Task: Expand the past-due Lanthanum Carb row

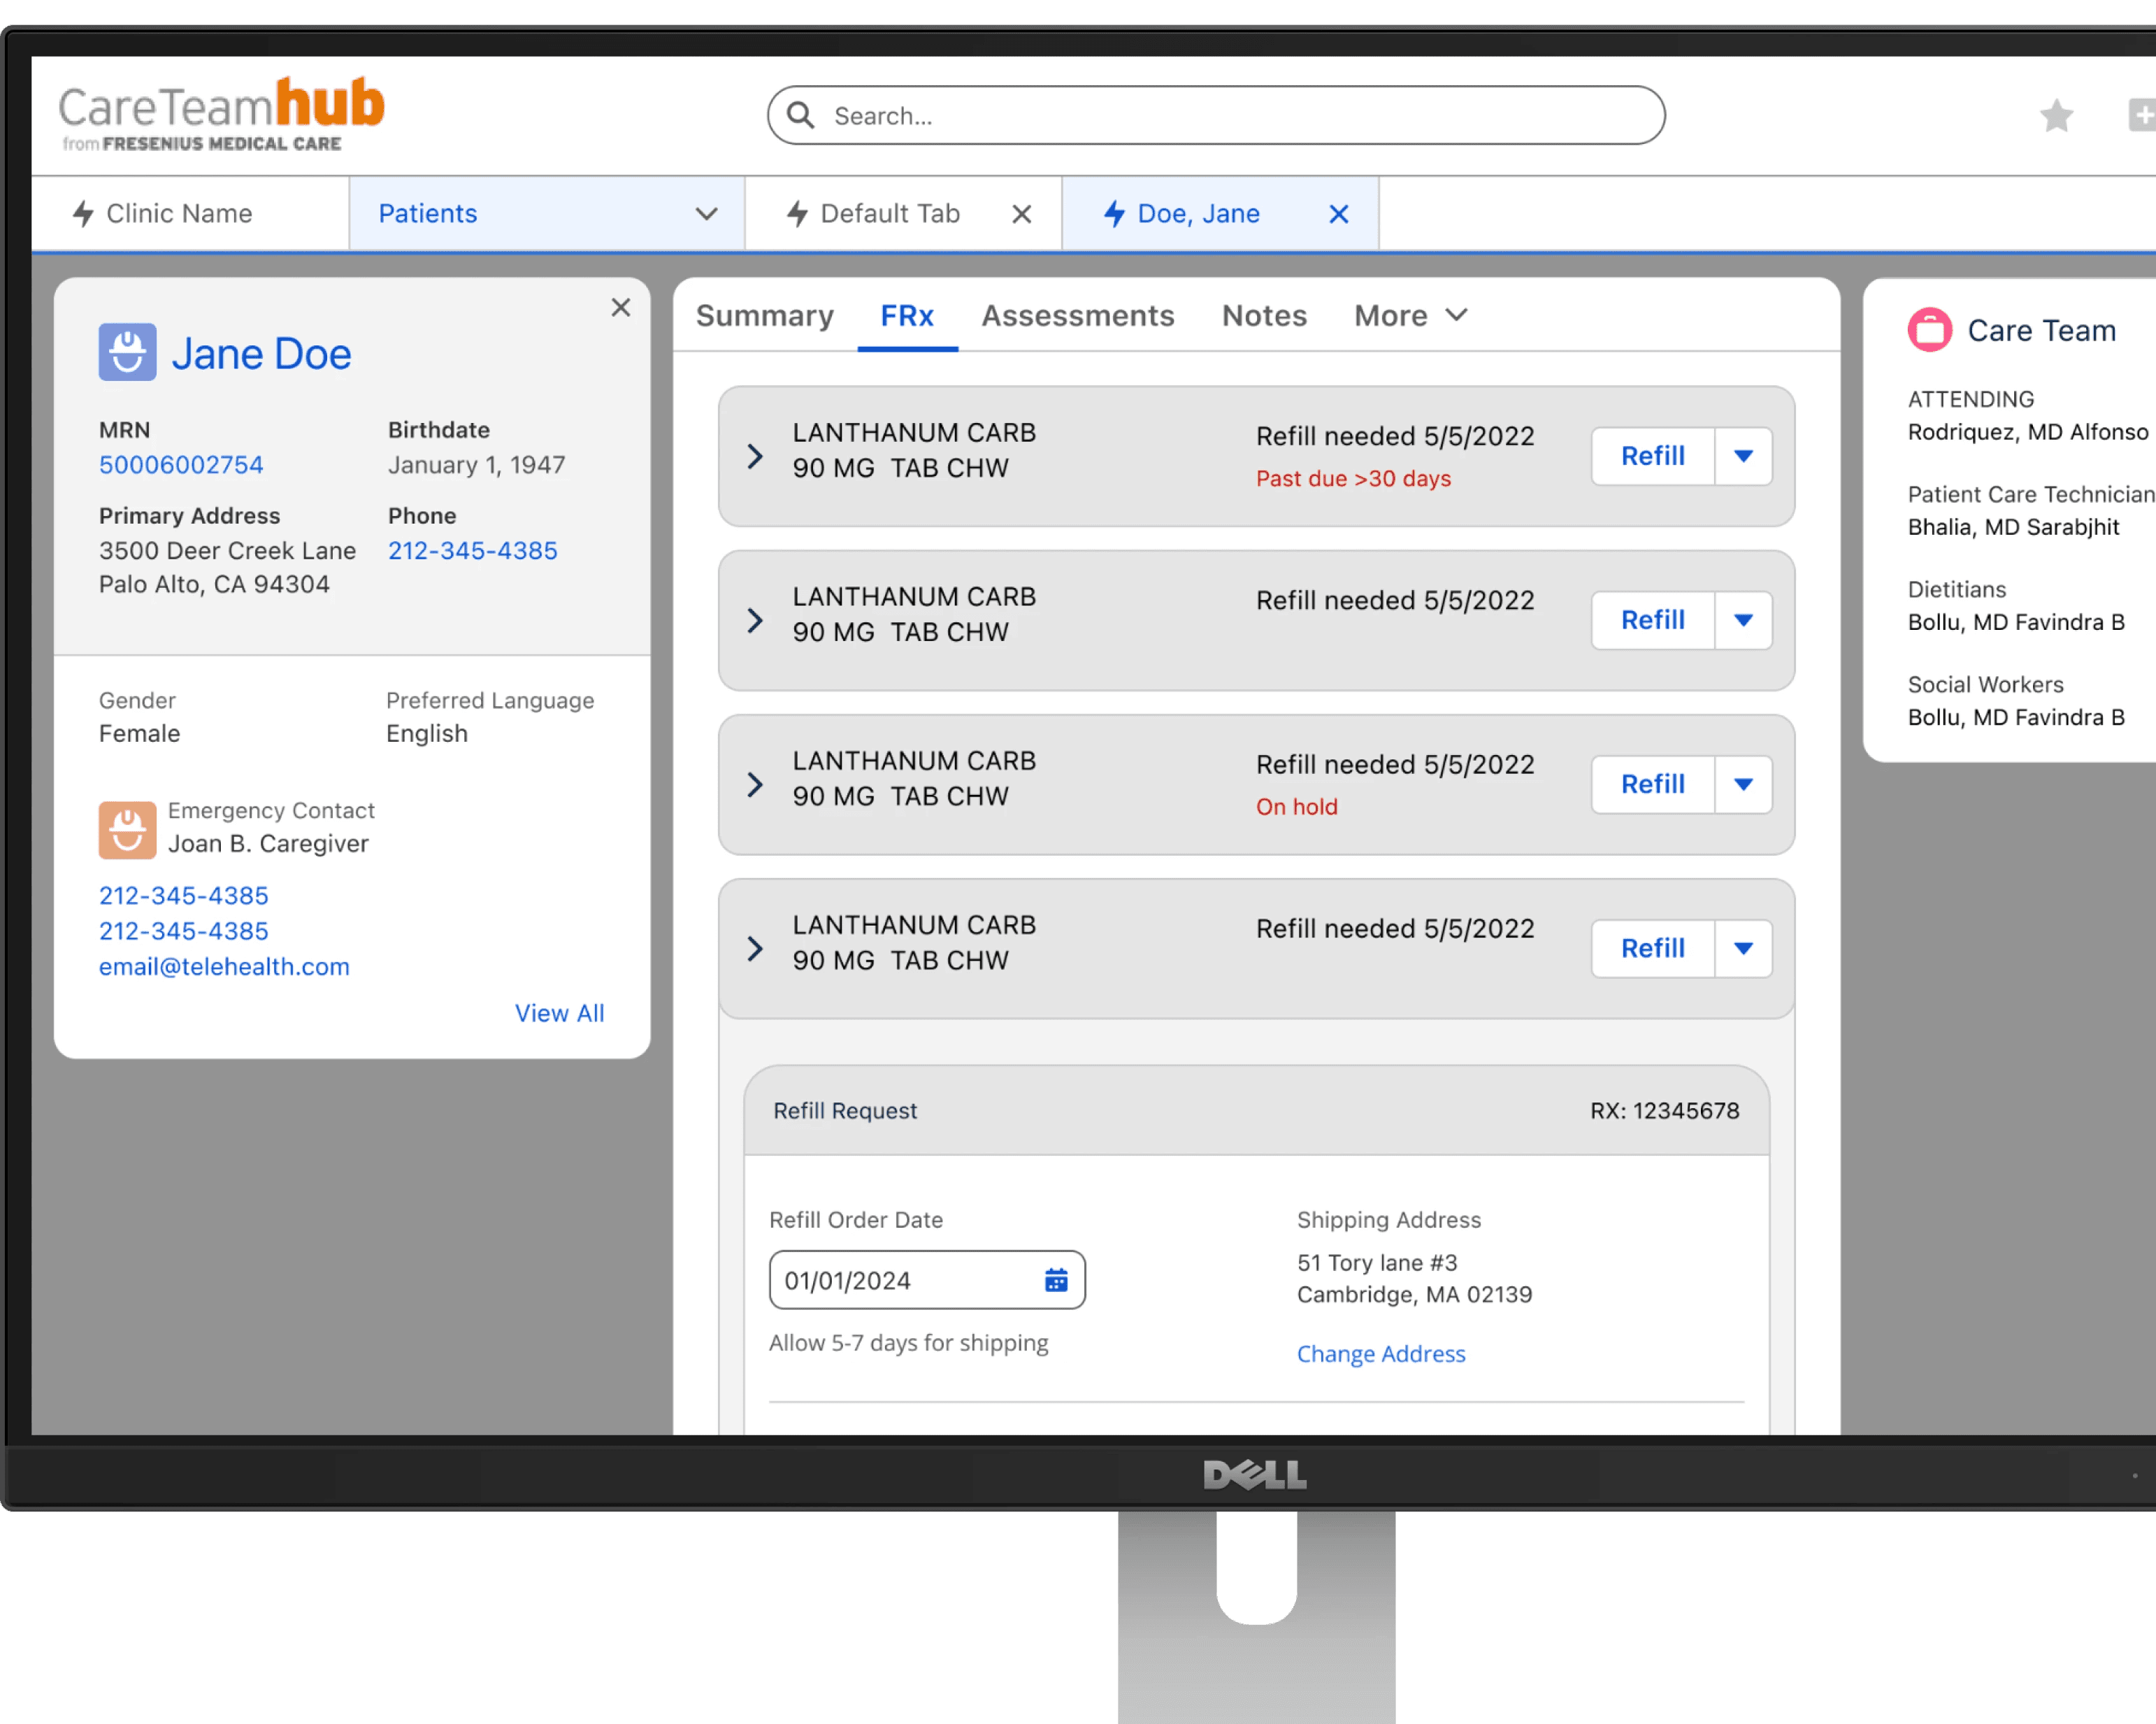Action: coord(755,457)
